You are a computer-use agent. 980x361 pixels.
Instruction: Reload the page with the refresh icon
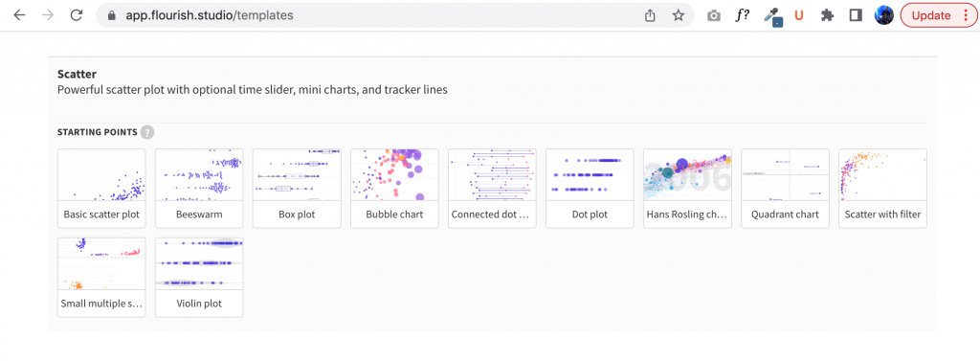tap(77, 15)
